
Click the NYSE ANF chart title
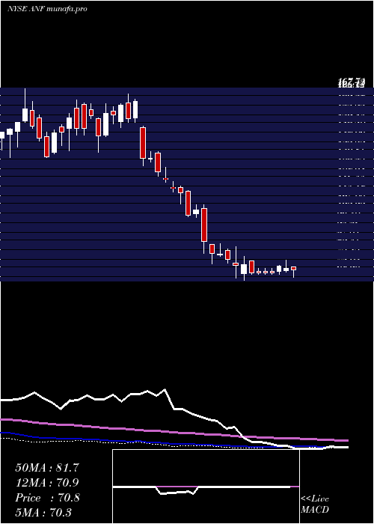tap(47, 9)
